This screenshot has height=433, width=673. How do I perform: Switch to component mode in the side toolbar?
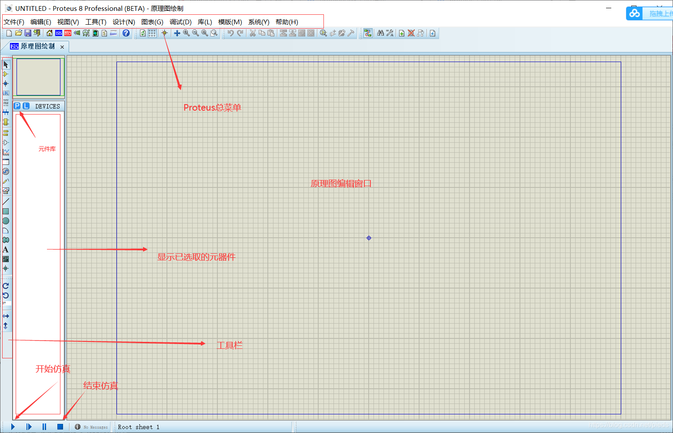(6, 74)
